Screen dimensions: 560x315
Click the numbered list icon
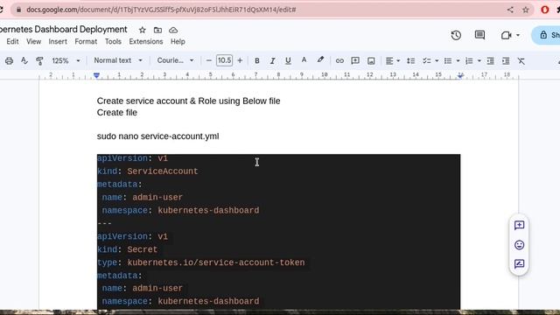click(x=469, y=60)
